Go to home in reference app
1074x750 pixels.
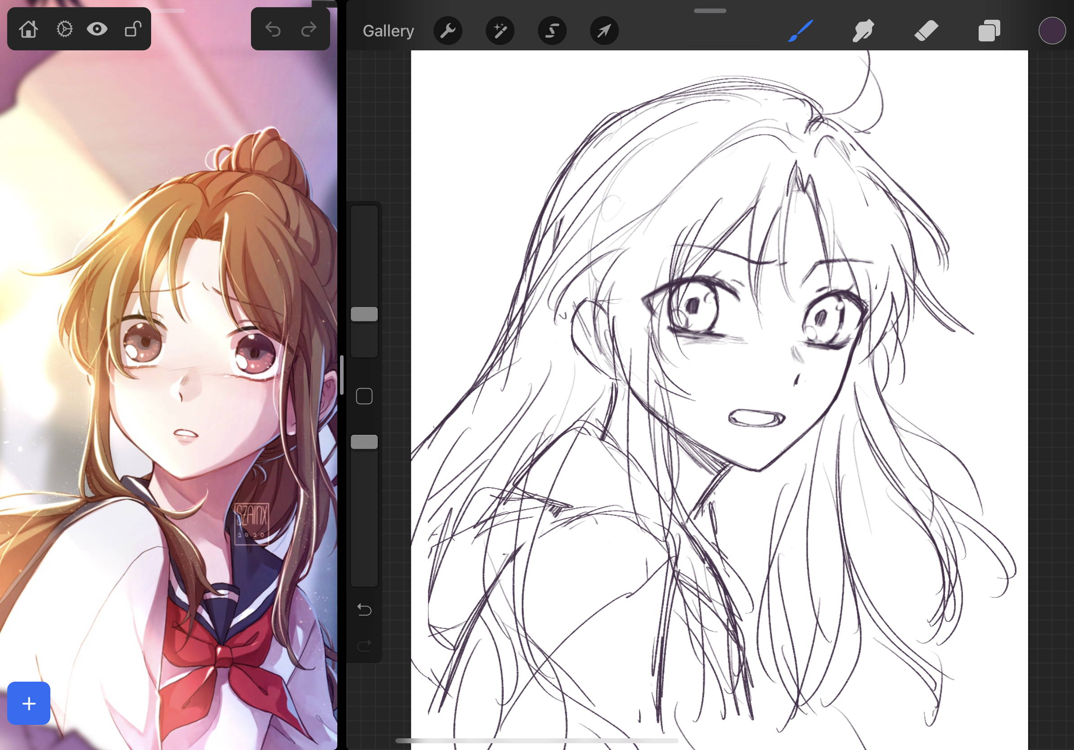(x=28, y=29)
